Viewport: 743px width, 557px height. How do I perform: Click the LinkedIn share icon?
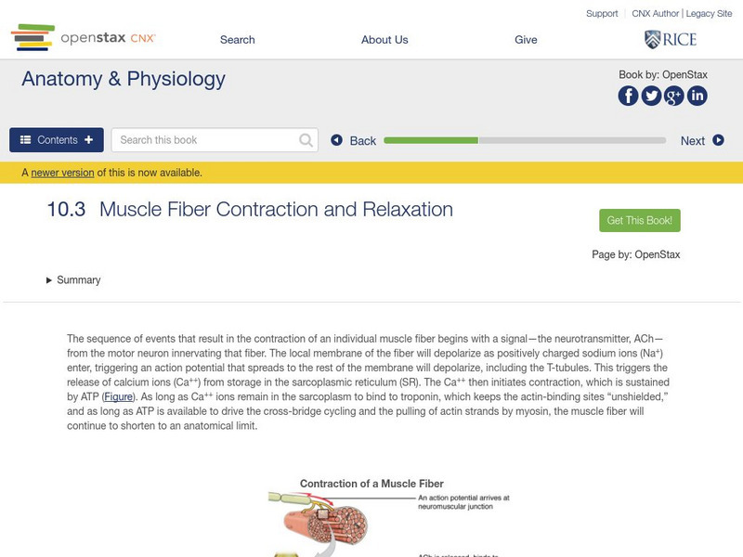click(697, 96)
